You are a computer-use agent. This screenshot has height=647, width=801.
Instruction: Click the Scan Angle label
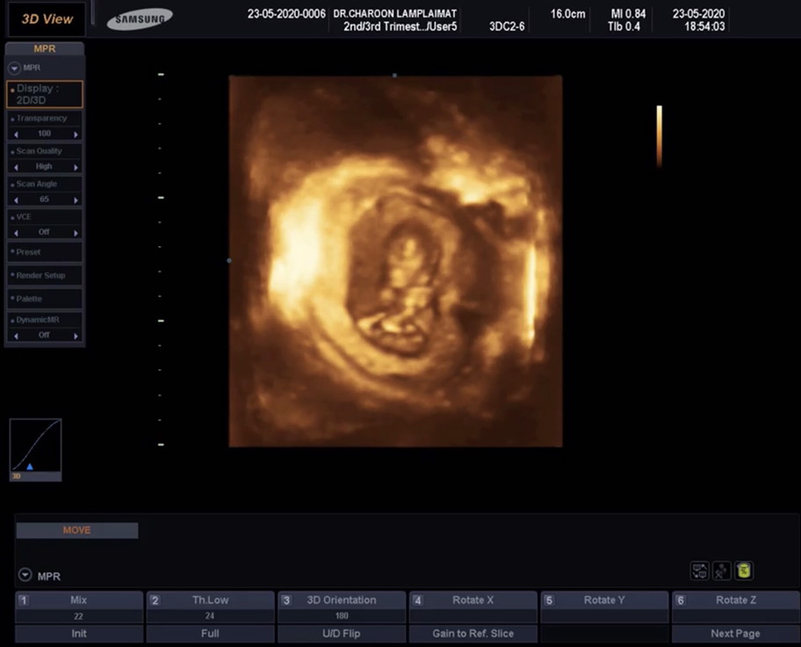pyautogui.click(x=36, y=184)
